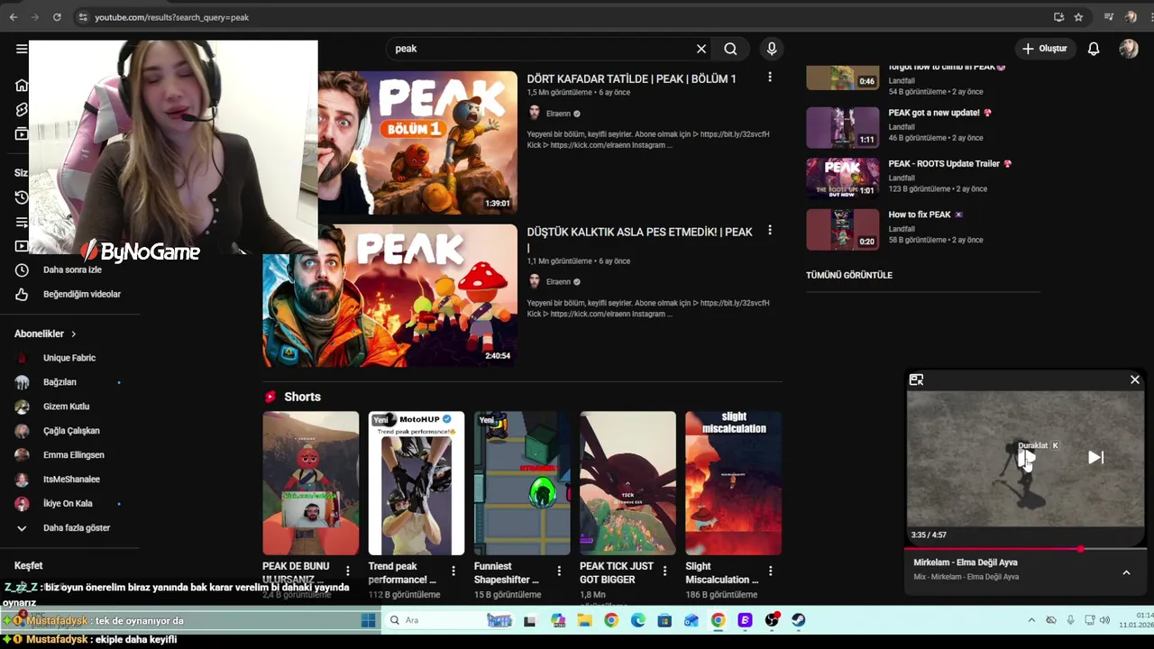Open the MotoHUP trend peak performance short
1154x649 pixels.
click(417, 483)
